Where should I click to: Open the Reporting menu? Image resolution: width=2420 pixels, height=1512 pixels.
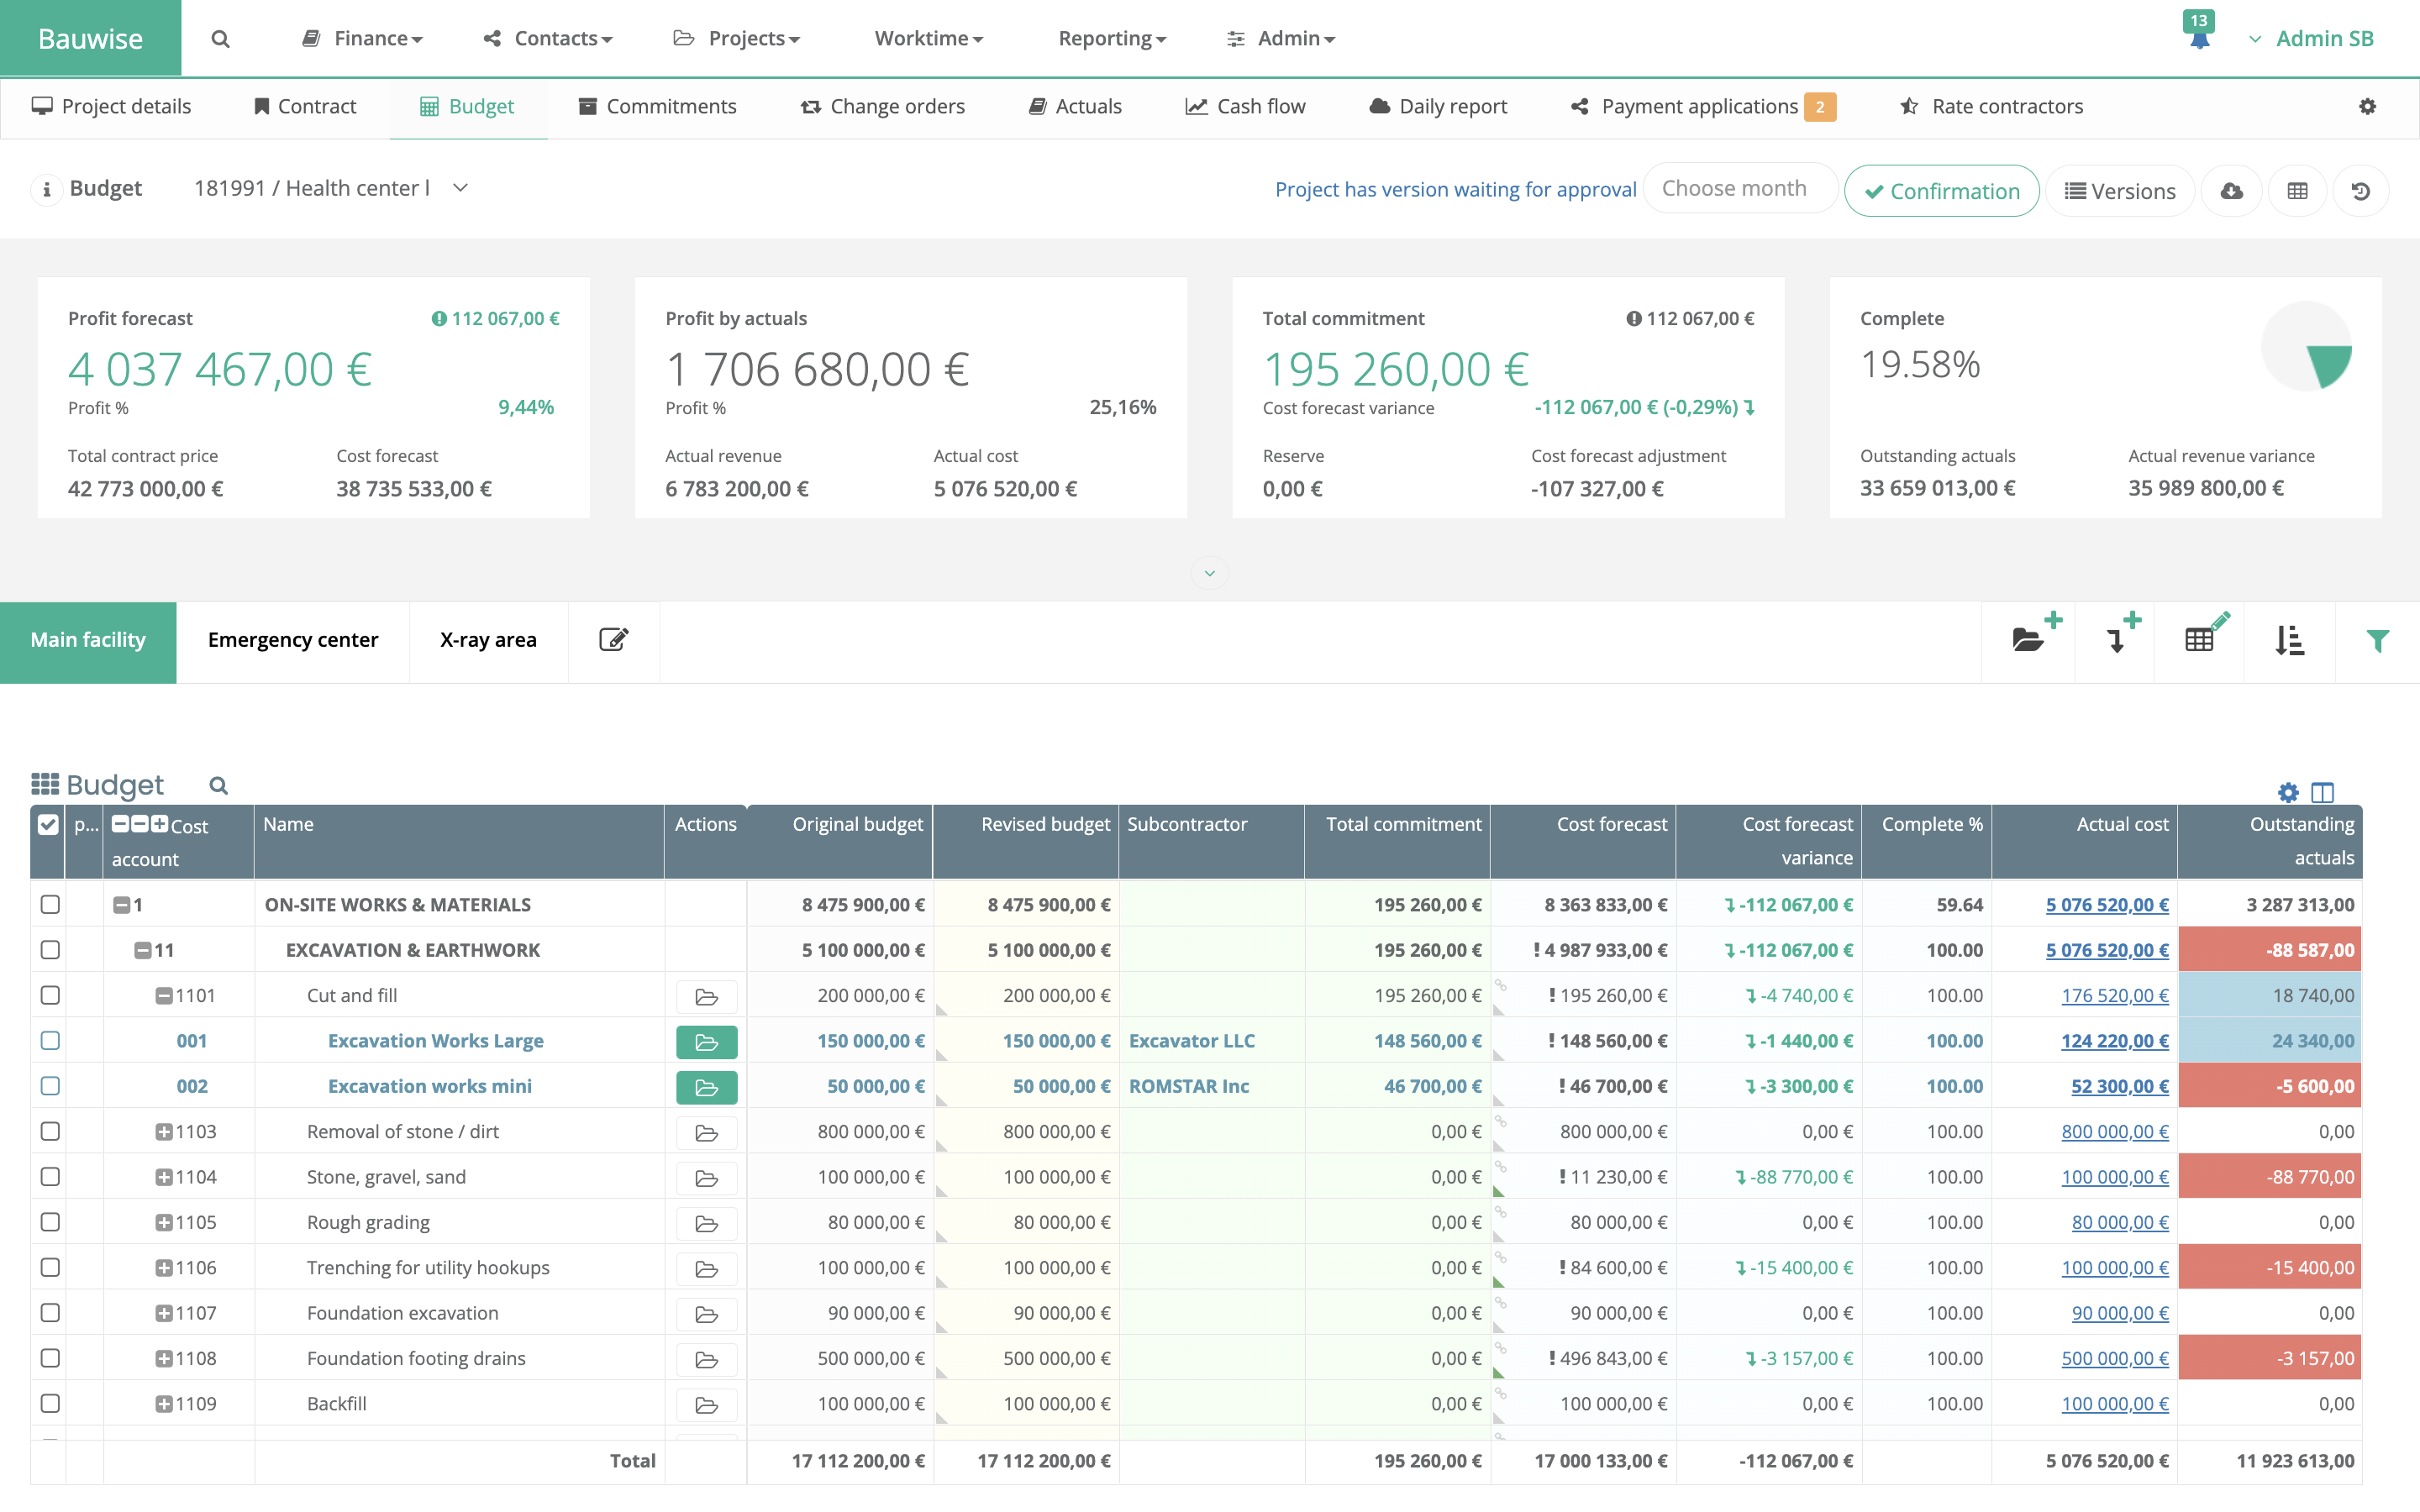click(1110, 38)
